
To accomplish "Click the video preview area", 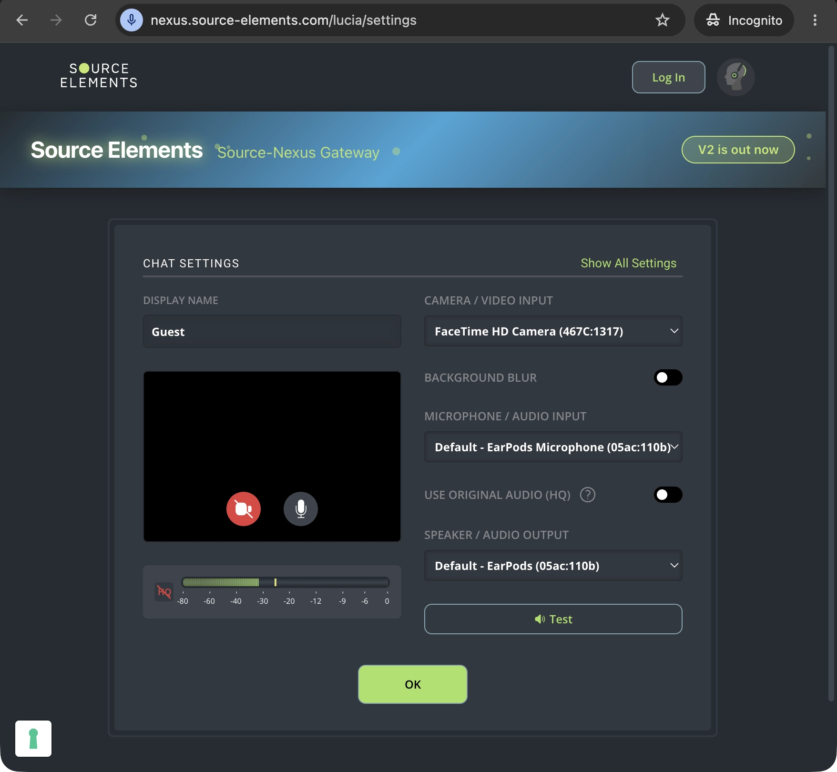I will coord(272,457).
